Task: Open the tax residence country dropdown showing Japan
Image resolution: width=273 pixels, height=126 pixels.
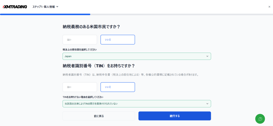Action: 137,56
